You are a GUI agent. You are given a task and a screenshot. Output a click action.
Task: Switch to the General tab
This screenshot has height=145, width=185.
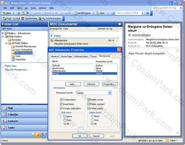coord(55,57)
